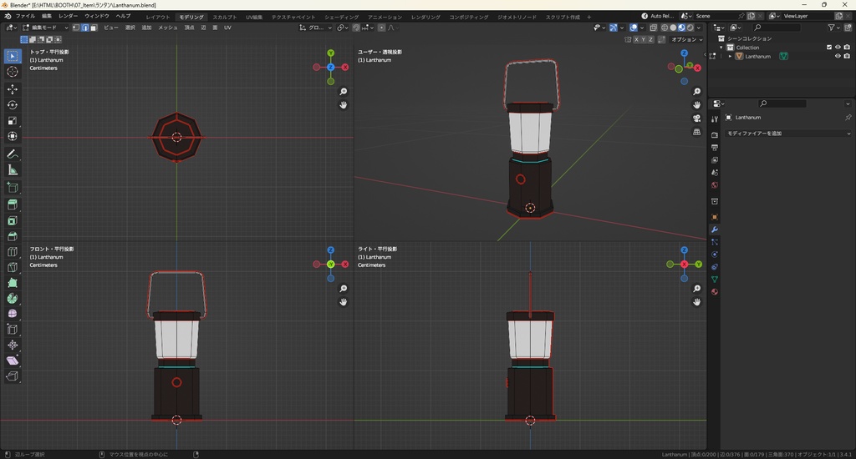Toggle the Collection exclude checkbox in outliner

829,48
